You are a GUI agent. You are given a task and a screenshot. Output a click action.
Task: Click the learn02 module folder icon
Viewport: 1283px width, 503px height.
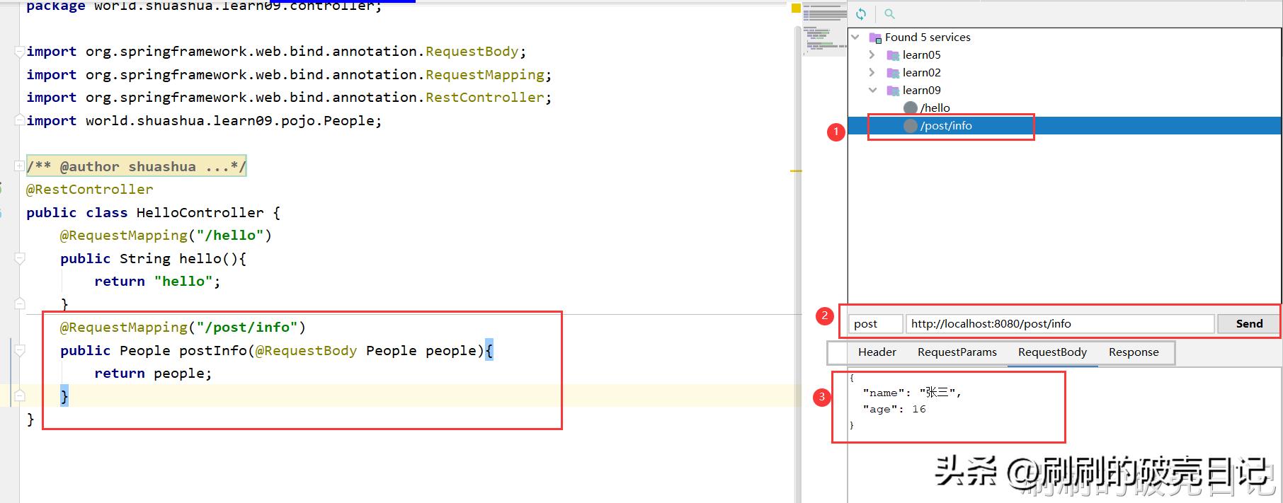click(893, 73)
